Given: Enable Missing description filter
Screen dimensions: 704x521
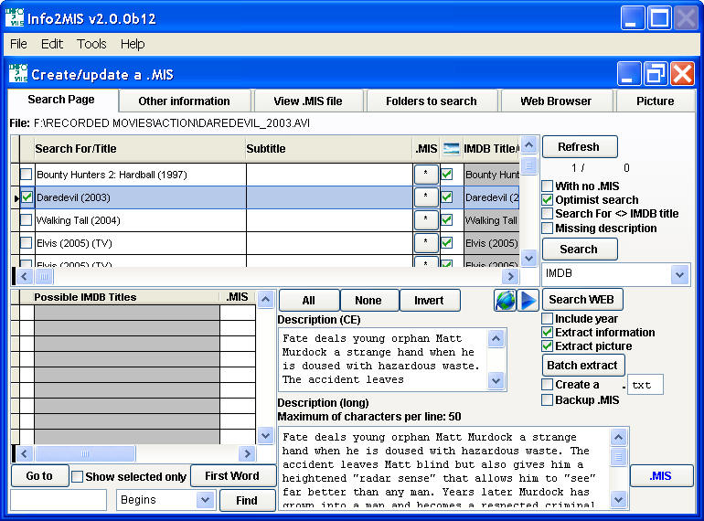Looking at the screenshot, I should (x=547, y=228).
